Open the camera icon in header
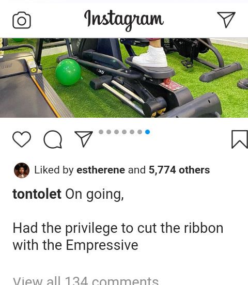Viewport: 248px width, 285px height. click(x=22, y=20)
